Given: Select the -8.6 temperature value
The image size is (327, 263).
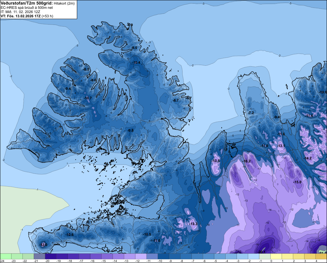Looking at the screenshot, I should click(x=94, y=80).
